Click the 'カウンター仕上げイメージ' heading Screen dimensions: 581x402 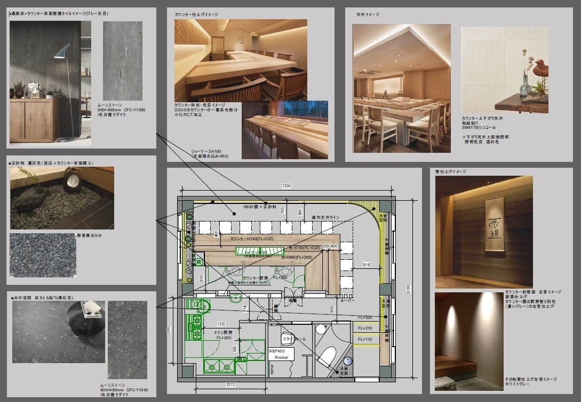tap(196, 14)
